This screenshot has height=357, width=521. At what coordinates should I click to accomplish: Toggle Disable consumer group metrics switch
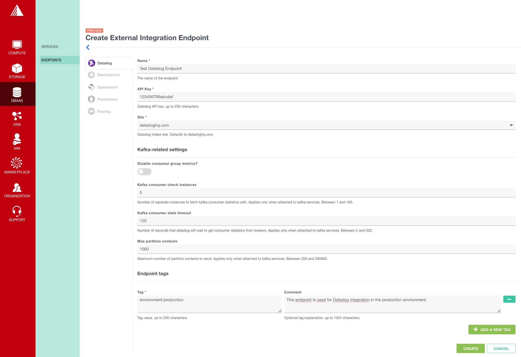(144, 172)
